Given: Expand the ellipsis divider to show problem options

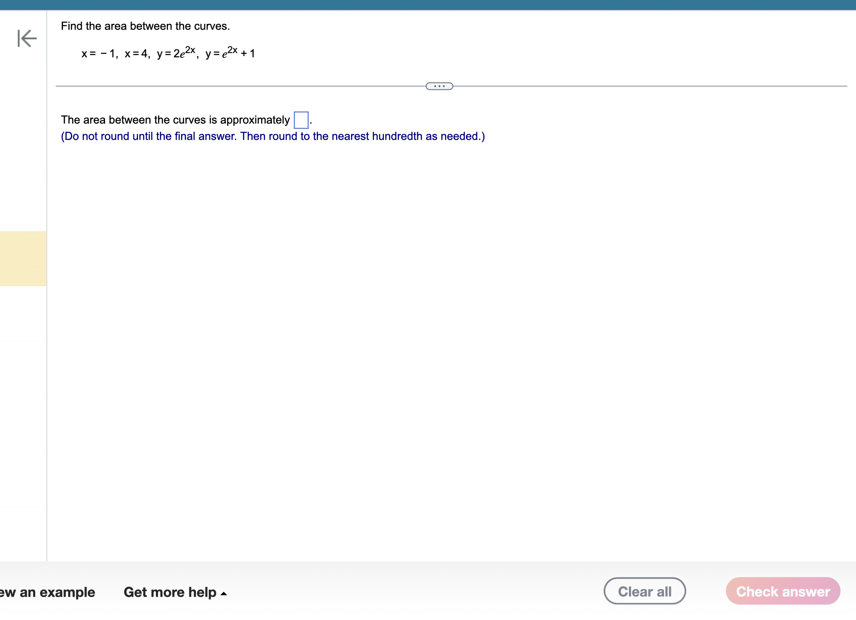Looking at the screenshot, I should point(439,86).
